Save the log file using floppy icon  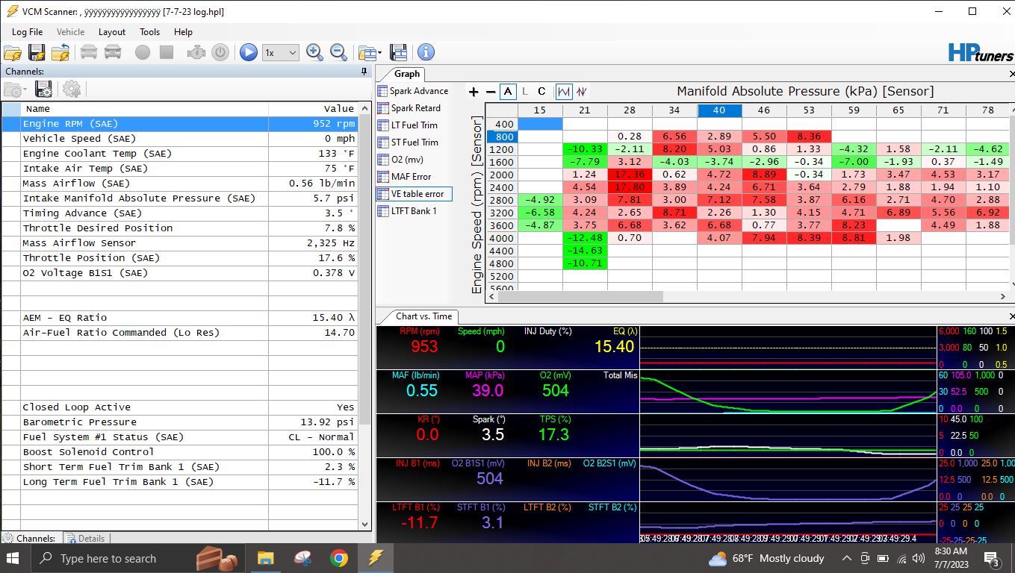point(37,52)
